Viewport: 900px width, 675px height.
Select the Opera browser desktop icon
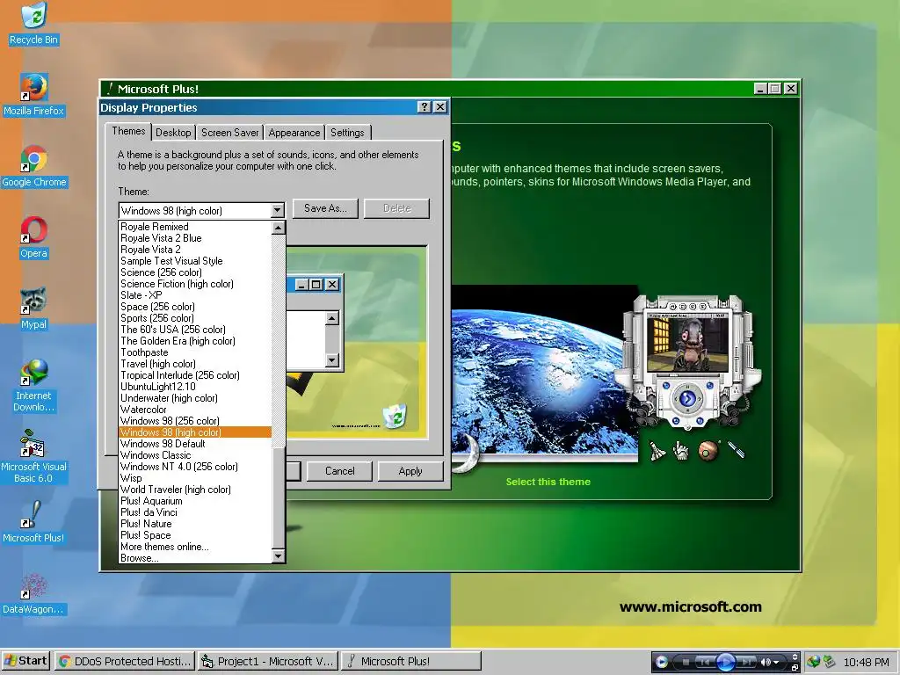pos(33,237)
